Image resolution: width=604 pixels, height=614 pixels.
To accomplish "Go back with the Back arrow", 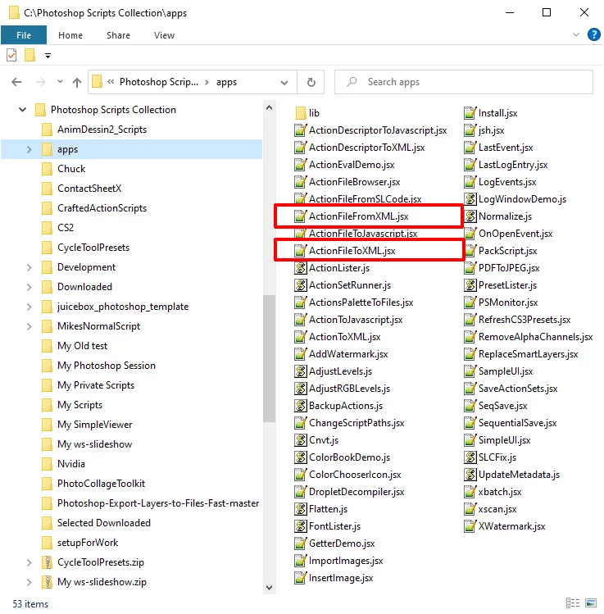I will click(16, 82).
